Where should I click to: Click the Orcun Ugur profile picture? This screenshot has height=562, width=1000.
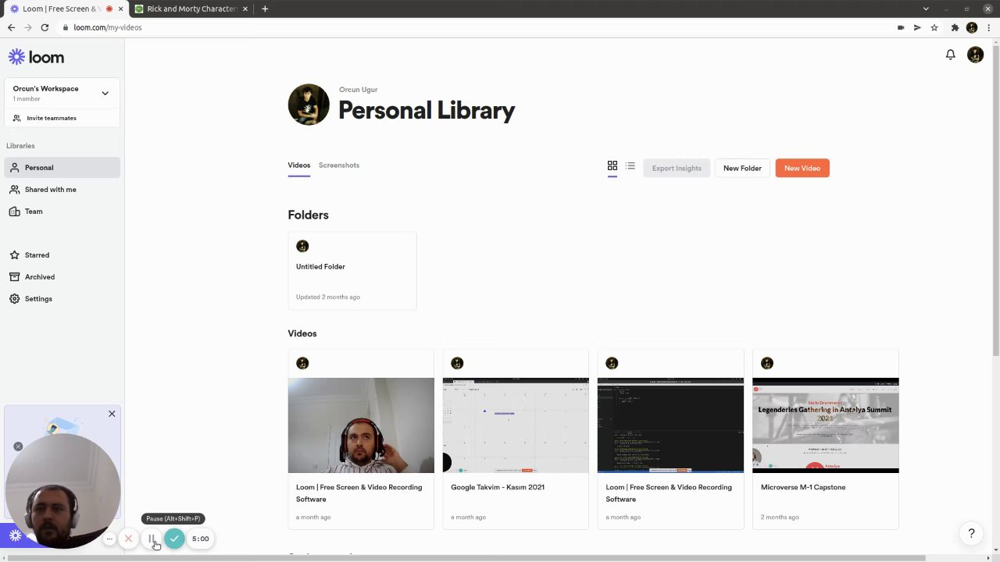[x=309, y=105]
